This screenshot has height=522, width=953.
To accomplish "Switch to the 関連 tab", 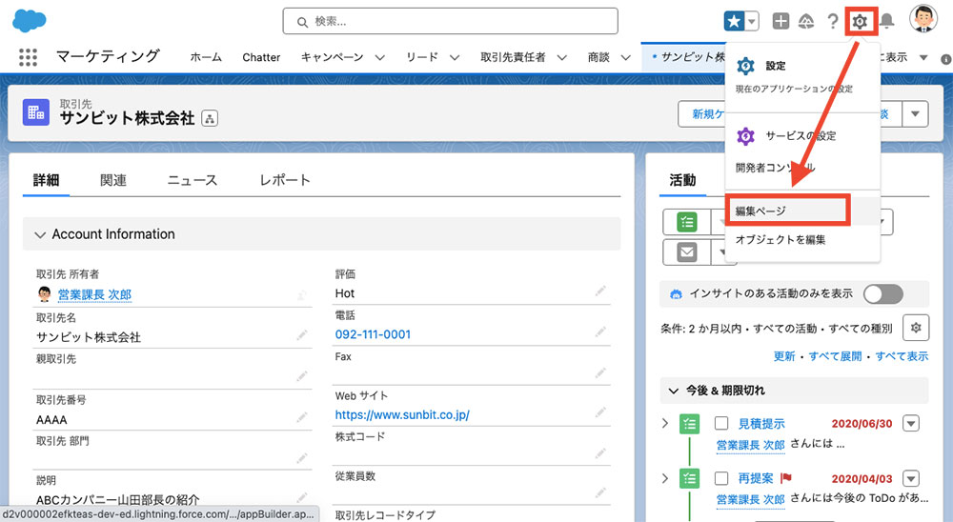I will point(113,180).
